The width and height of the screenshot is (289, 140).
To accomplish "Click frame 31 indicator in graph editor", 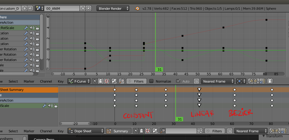I will click(x=159, y=70).
